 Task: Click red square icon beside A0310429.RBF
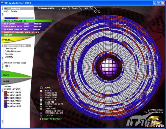[x=6, y=95]
